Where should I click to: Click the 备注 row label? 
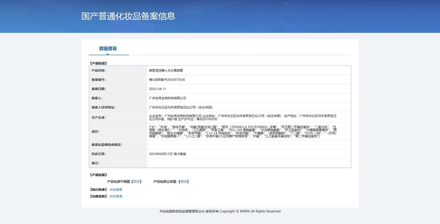click(x=95, y=163)
